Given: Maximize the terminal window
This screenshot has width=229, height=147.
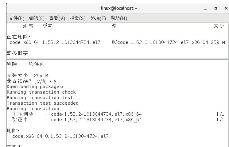Looking at the screenshot, I should click(216, 8).
